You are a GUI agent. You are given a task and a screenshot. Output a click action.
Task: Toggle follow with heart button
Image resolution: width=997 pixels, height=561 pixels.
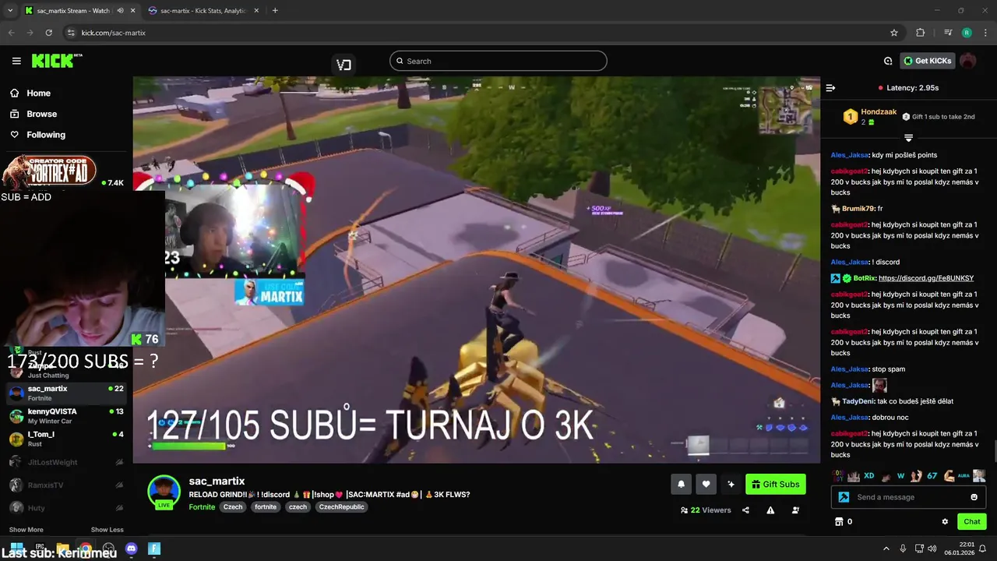[706, 484]
